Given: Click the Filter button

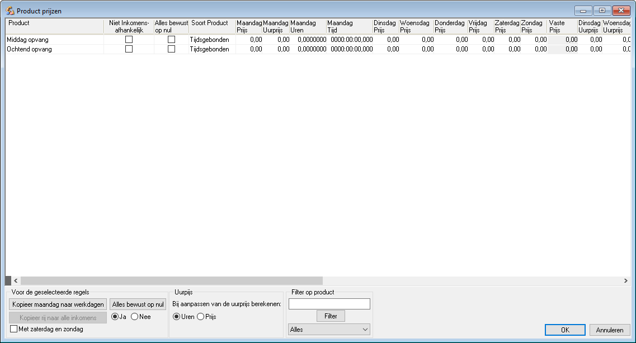Looking at the screenshot, I should (331, 316).
